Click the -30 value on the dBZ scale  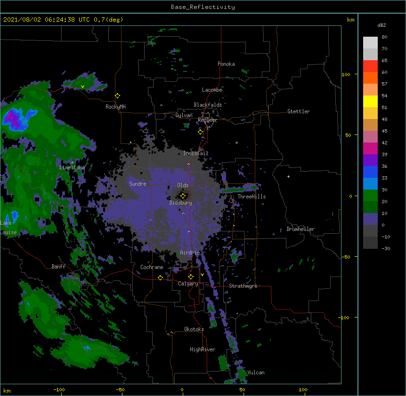[386, 248]
